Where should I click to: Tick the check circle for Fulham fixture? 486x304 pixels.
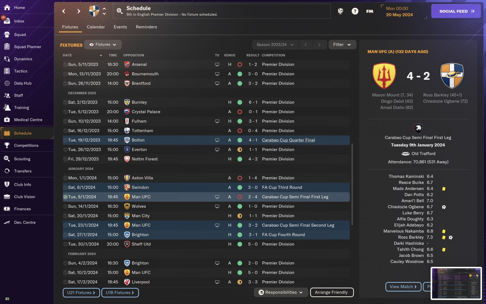(65, 121)
